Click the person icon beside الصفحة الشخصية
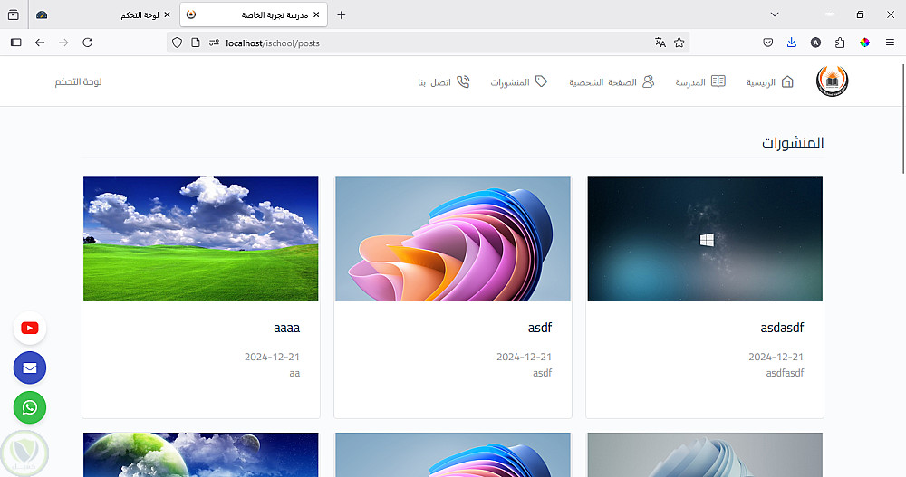 pyautogui.click(x=649, y=82)
